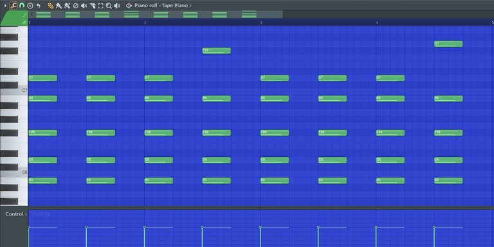Click the C6 piano key
This screenshot has width=494, height=247.
point(14,172)
